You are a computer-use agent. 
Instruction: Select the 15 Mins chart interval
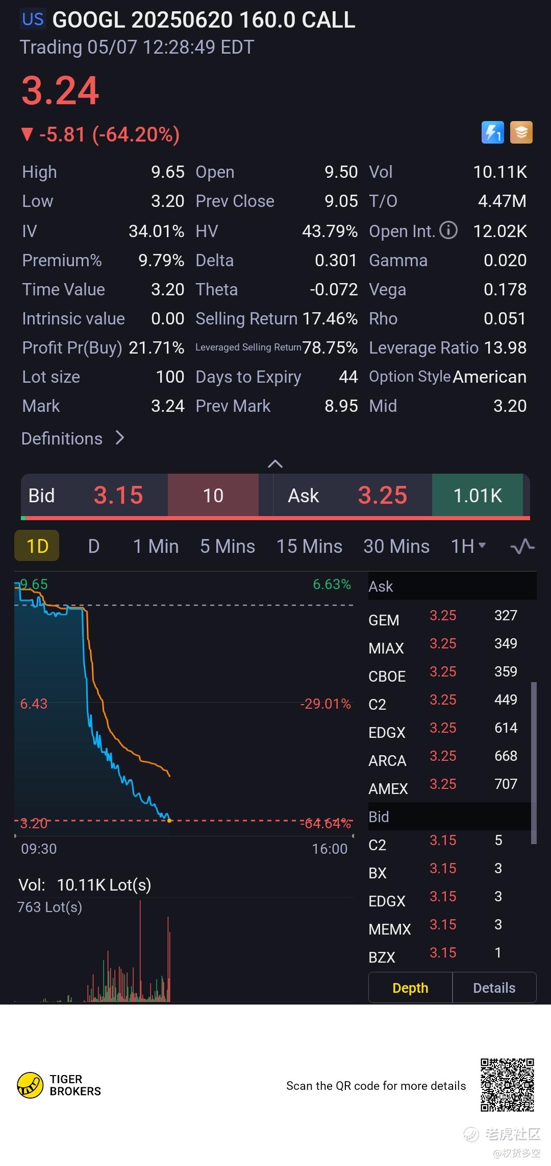pyautogui.click(x=309, y=546)
